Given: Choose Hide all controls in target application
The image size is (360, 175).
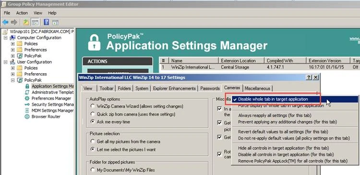Looking at the screenshot, I should pyautogui.click(x=295, y=148).
